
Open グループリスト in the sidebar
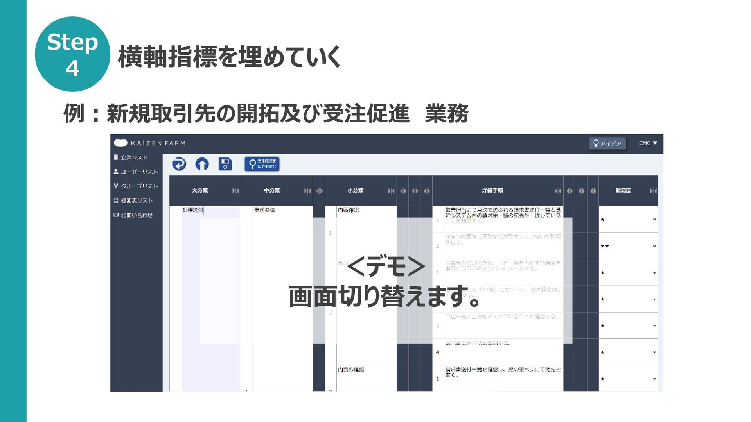click(x=139, y=186)
